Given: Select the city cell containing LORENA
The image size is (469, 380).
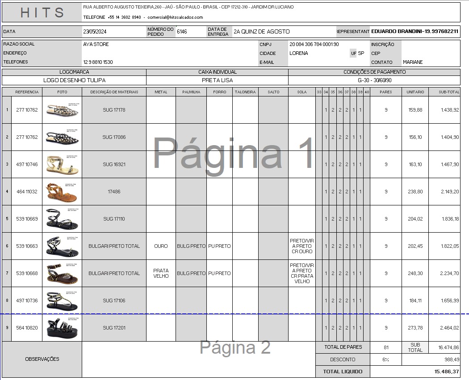Looking at the screenshot, I should click(x=318, y=53).
